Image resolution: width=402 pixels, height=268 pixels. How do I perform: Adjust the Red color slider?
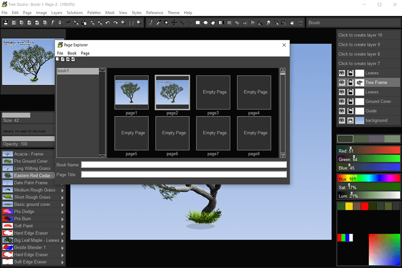(x=368, y=151)
